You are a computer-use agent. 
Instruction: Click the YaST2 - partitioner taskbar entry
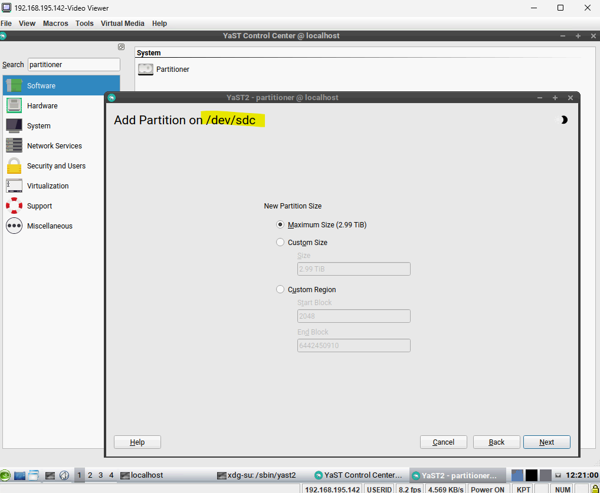458,475
